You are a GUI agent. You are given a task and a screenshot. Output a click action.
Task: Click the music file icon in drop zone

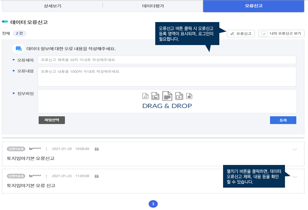tap(145, 96)
